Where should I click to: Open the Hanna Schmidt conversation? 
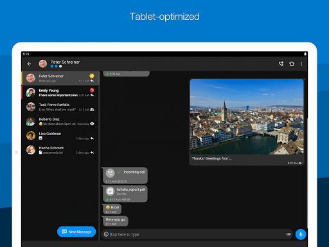tap(60, 150)
